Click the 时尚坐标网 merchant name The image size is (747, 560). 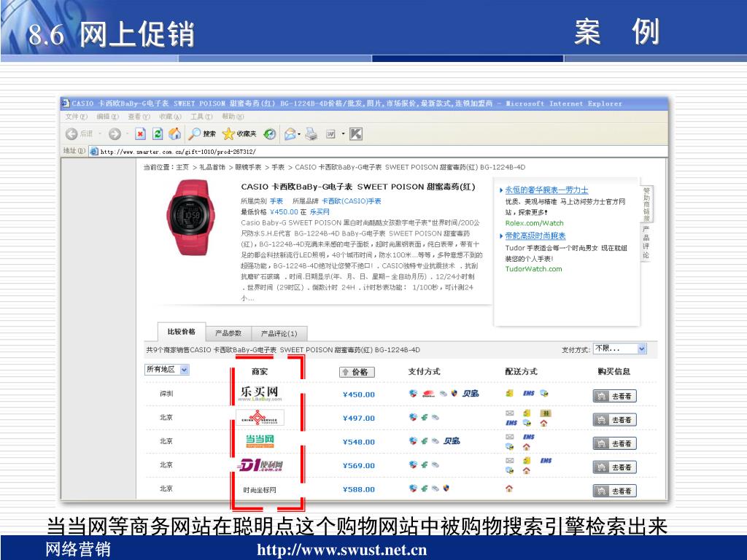click(x=260, y=490)
